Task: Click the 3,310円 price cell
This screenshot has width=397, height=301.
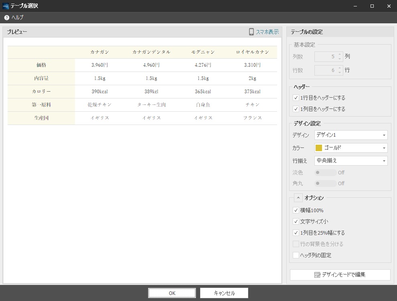Action: click(x=252, y=65)
